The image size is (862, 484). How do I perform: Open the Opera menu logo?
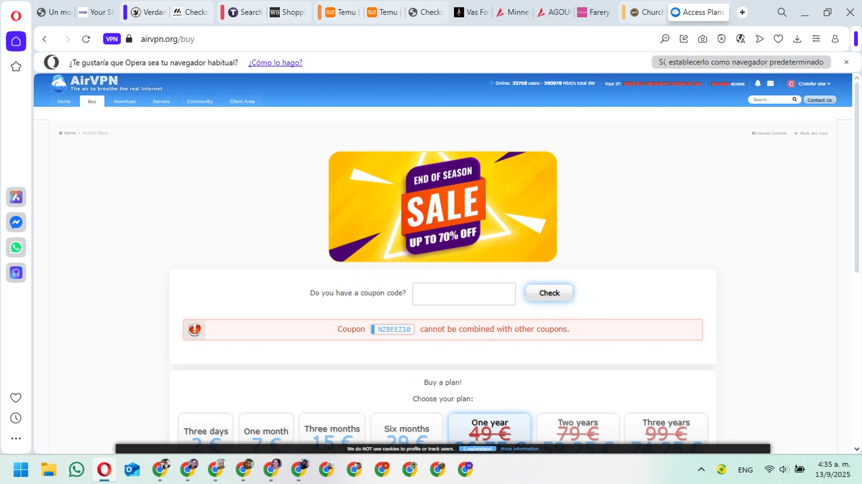click(x=16, y=16)
